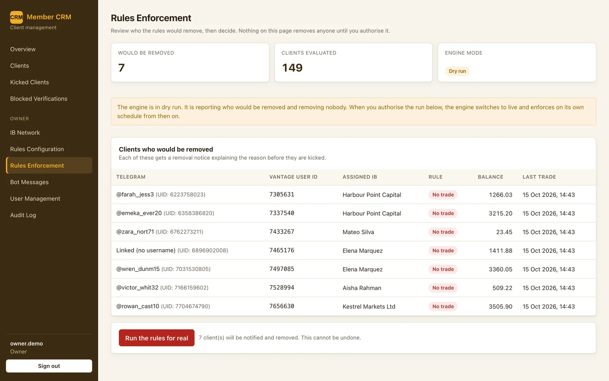The image size is (609, 381).
Task: Click the Balance column header
Action: (x=490, y=177)
